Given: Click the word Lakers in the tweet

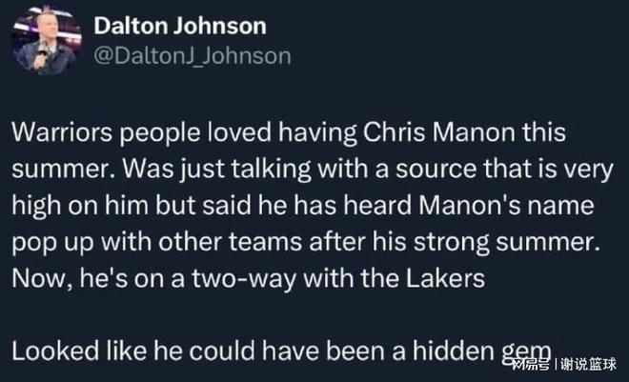Looking at the screenshot, I should (x=445, y=278).
